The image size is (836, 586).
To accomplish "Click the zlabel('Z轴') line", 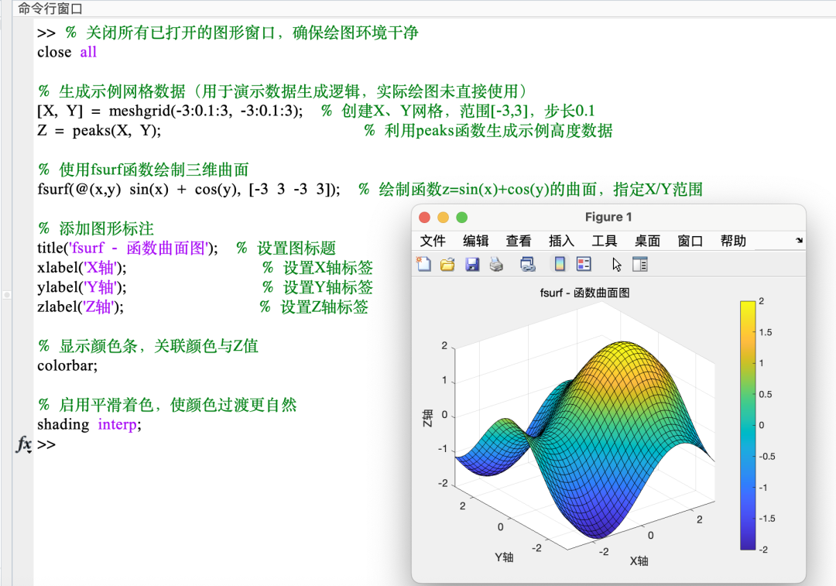I will point(80,307).
